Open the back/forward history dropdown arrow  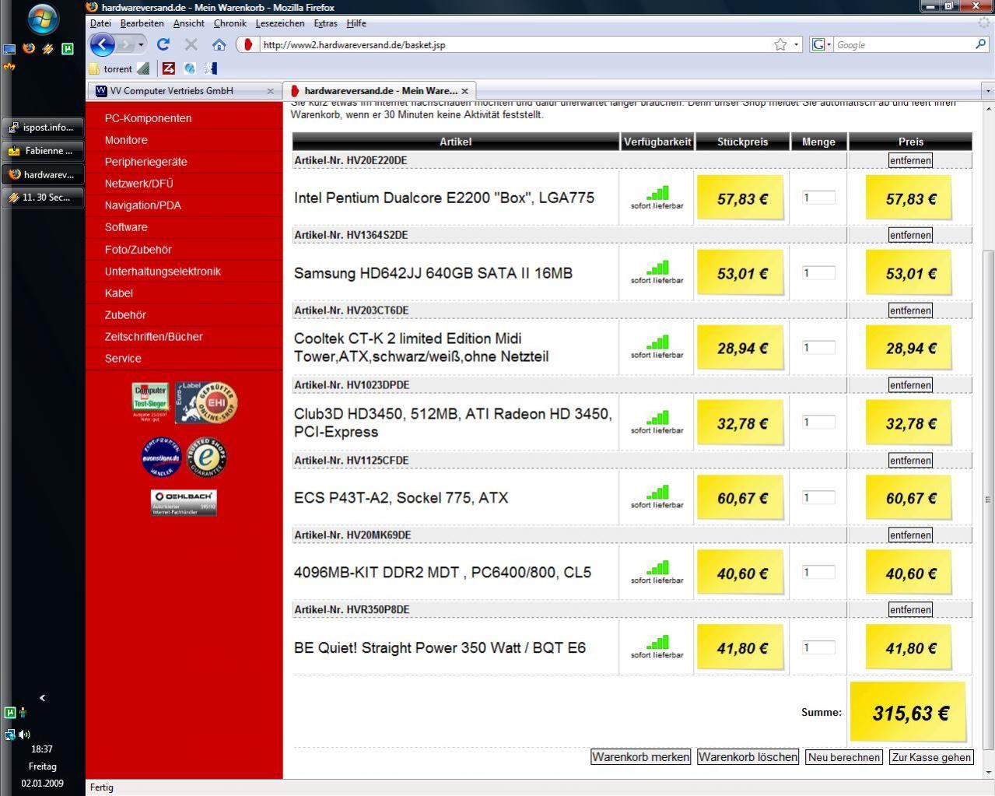pos(141,44)
